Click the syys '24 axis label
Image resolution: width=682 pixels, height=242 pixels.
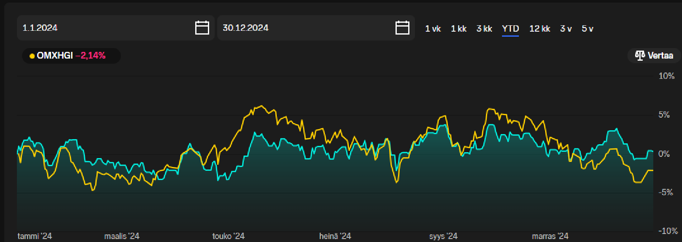click(x=443, y=236)
